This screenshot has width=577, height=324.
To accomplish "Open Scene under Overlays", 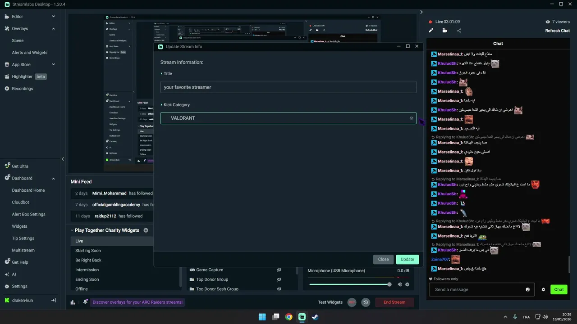I will click(18, 40).
